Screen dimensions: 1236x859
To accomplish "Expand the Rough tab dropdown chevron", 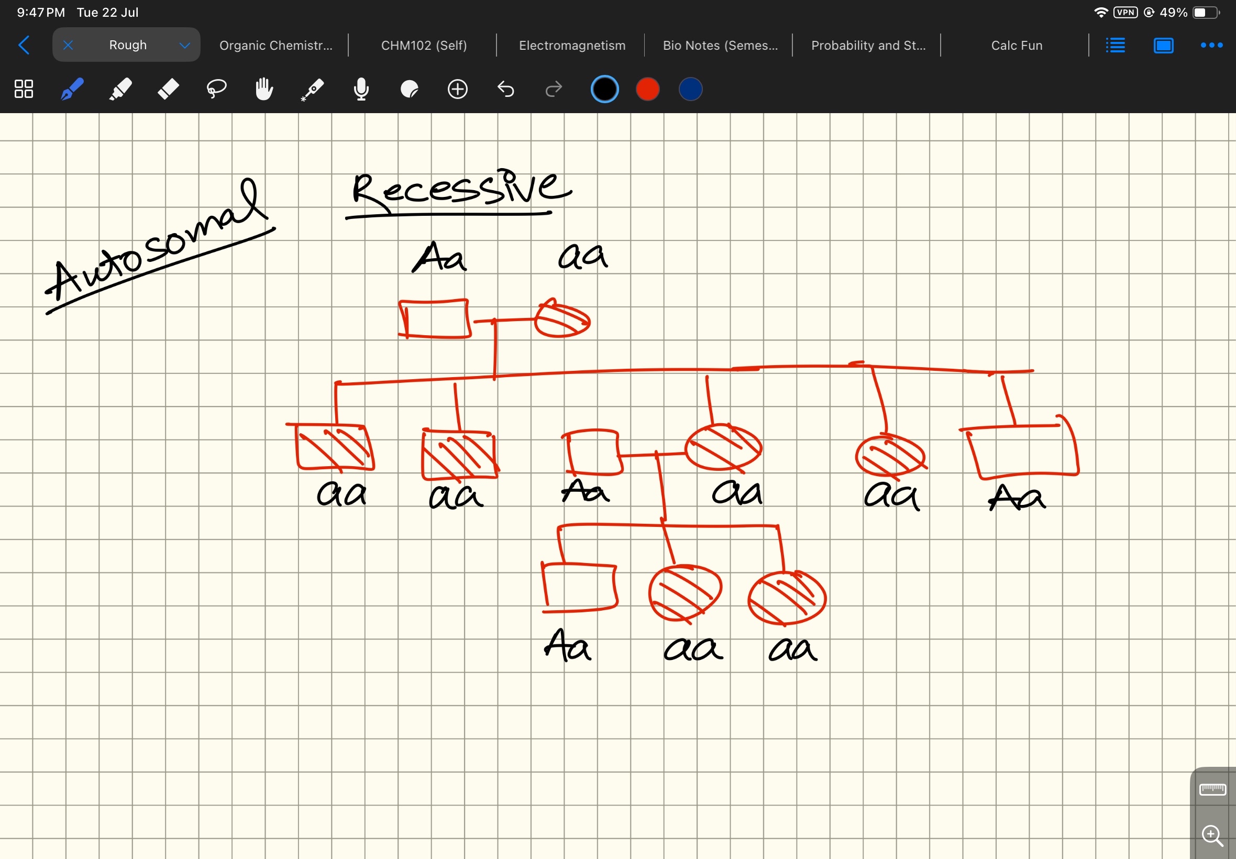I will [x=184, y=45].
